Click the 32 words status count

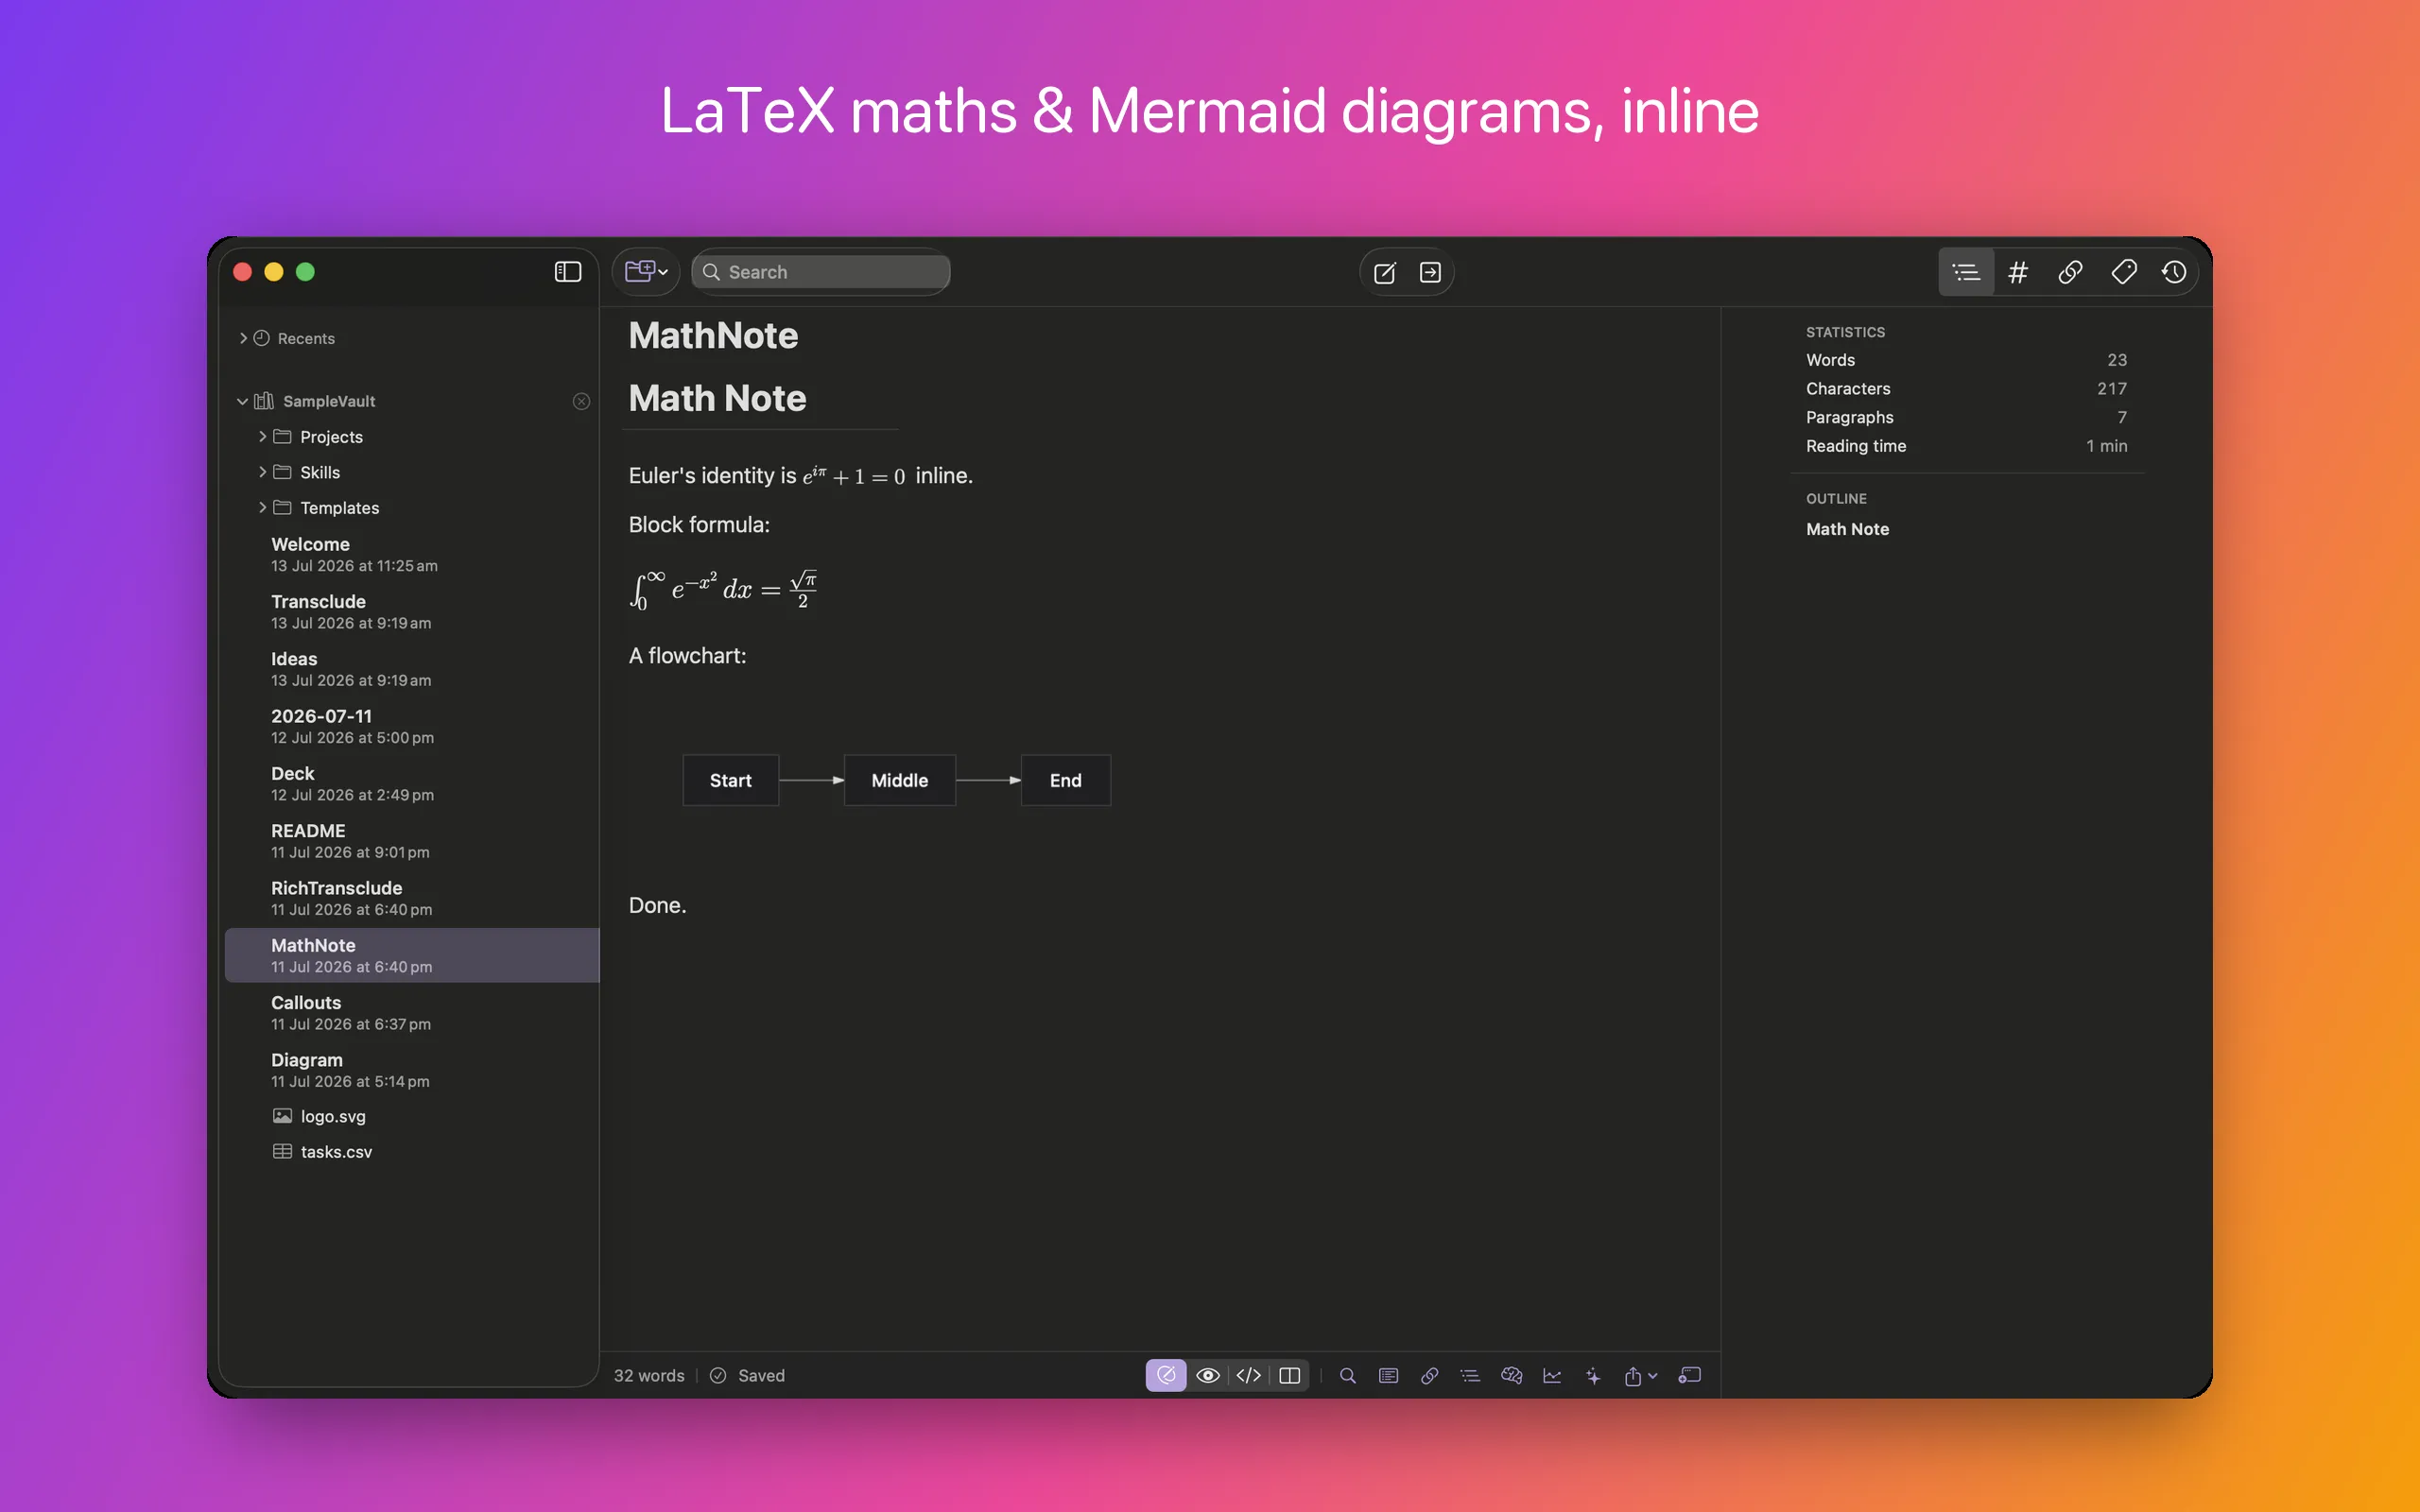(x=649, y=1376)
